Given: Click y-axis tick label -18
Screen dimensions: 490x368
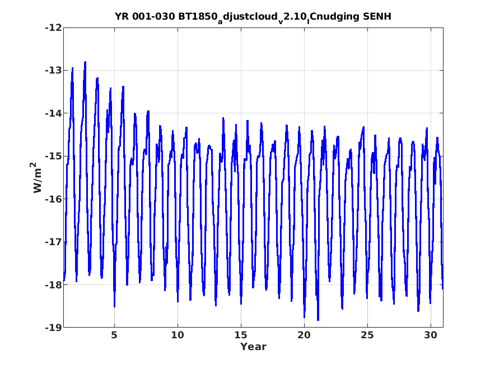Looking at the screenshot, I should (x=53, y=285).
